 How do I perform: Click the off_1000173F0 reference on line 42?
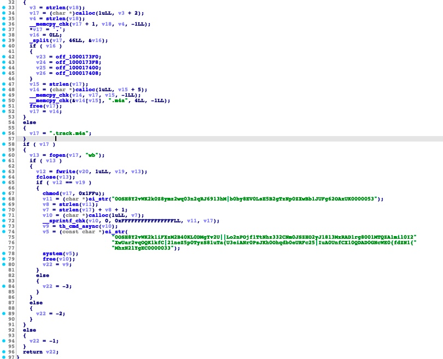tap(78, 57)
